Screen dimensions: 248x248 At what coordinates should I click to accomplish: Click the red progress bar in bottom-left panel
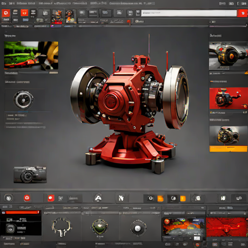[x=21, y=212]
